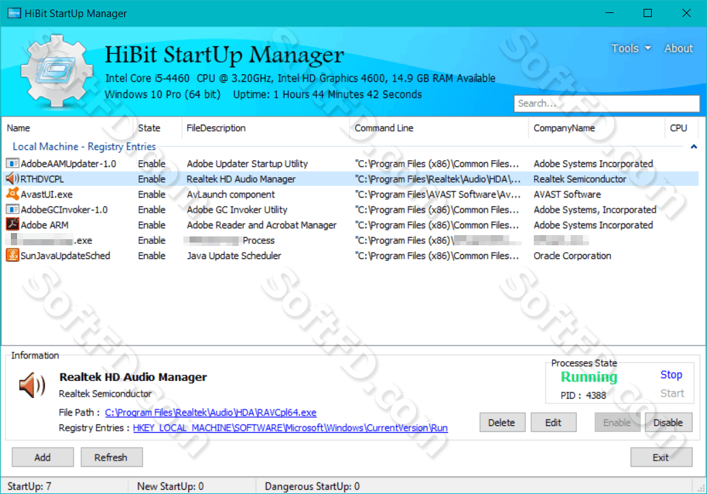707x494 pixels.
Task: Select the SunJavaUpdateSched entry name
Action: pos(65,256)
